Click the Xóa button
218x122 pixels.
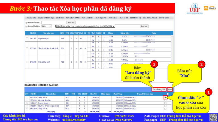click(x=170, y=89)
